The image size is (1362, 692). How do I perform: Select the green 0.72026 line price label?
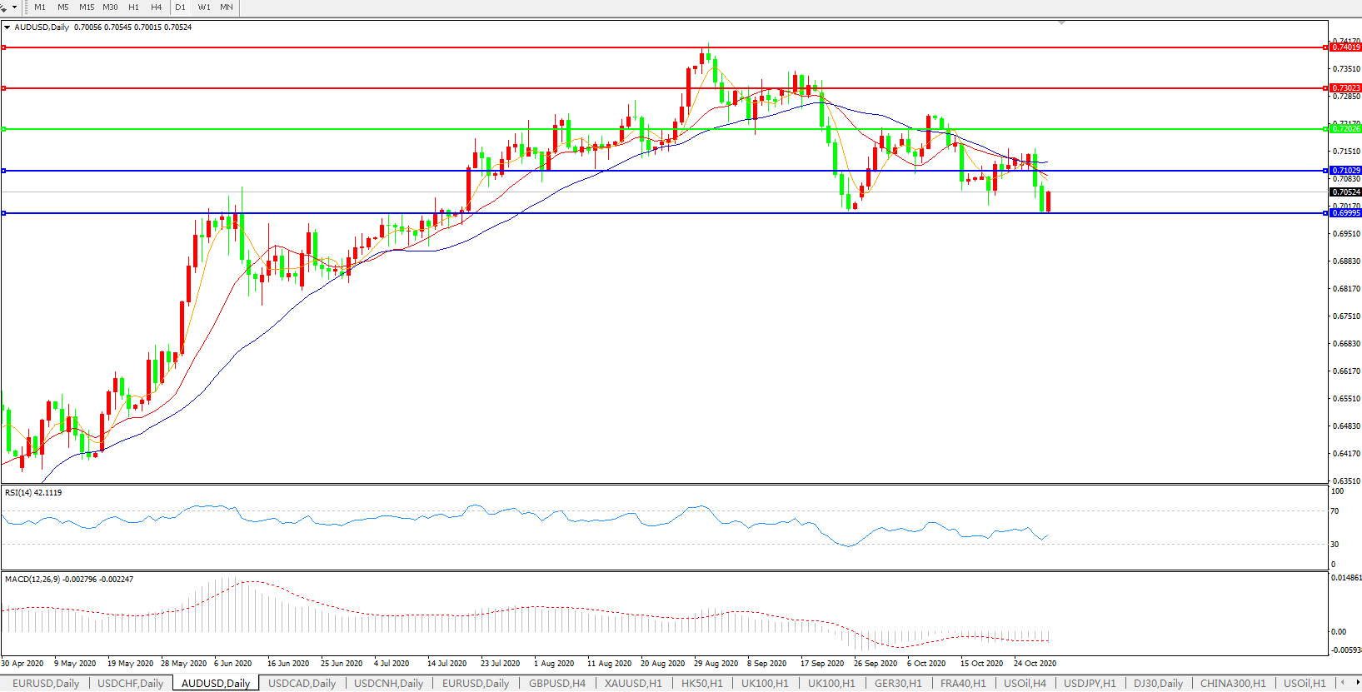pyautogui.click(x=1345, y=129)
